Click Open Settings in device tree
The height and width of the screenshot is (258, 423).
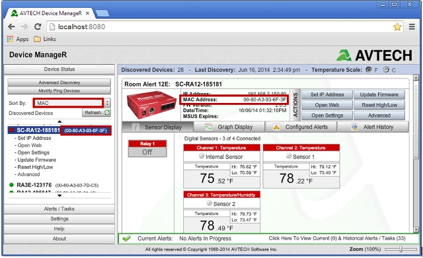pyautogui.click(x=34, y=152)
